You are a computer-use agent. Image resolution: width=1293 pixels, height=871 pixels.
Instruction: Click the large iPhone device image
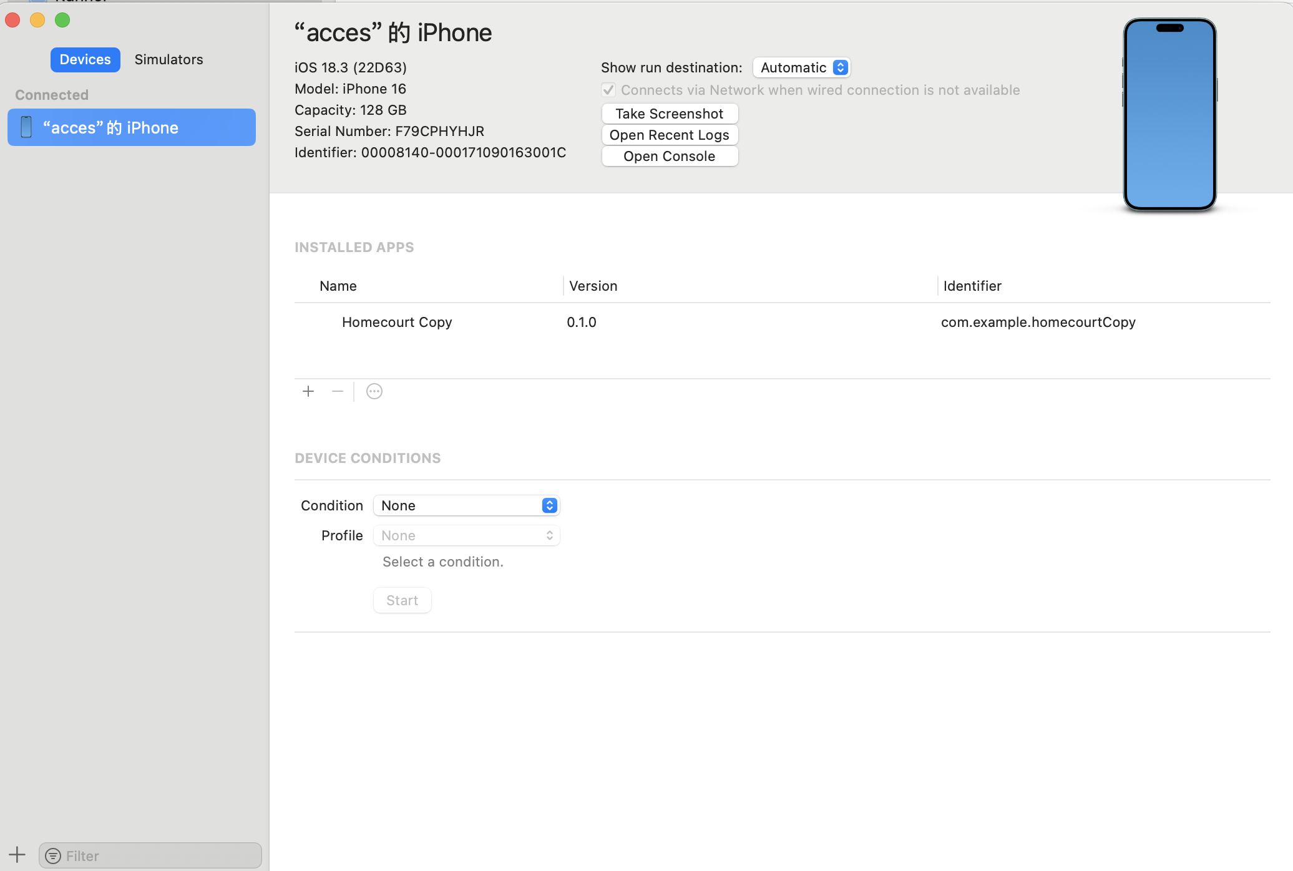pos(1169,115)
